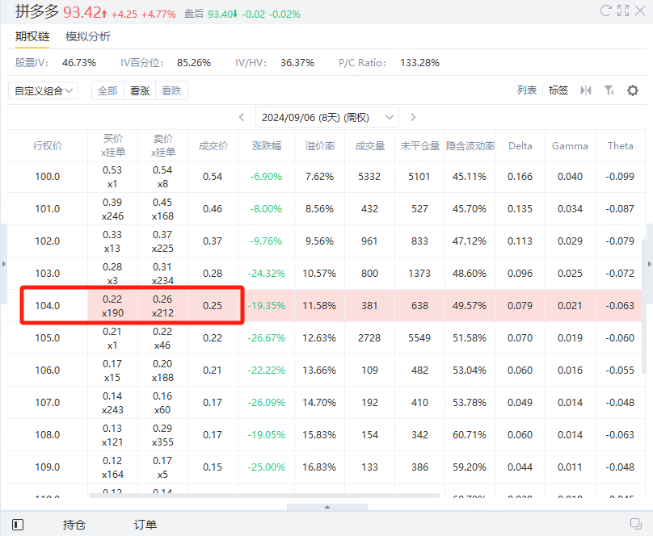Click the 成交价 column header
This screenshot has height=536, width=653.
pyautogui.click(x=213, y=145)
